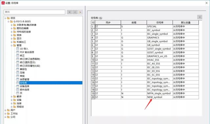Click the NEW_symbol library cell
Screen dimensions: 210x124
pyautogui.click(x=160, y=97)
